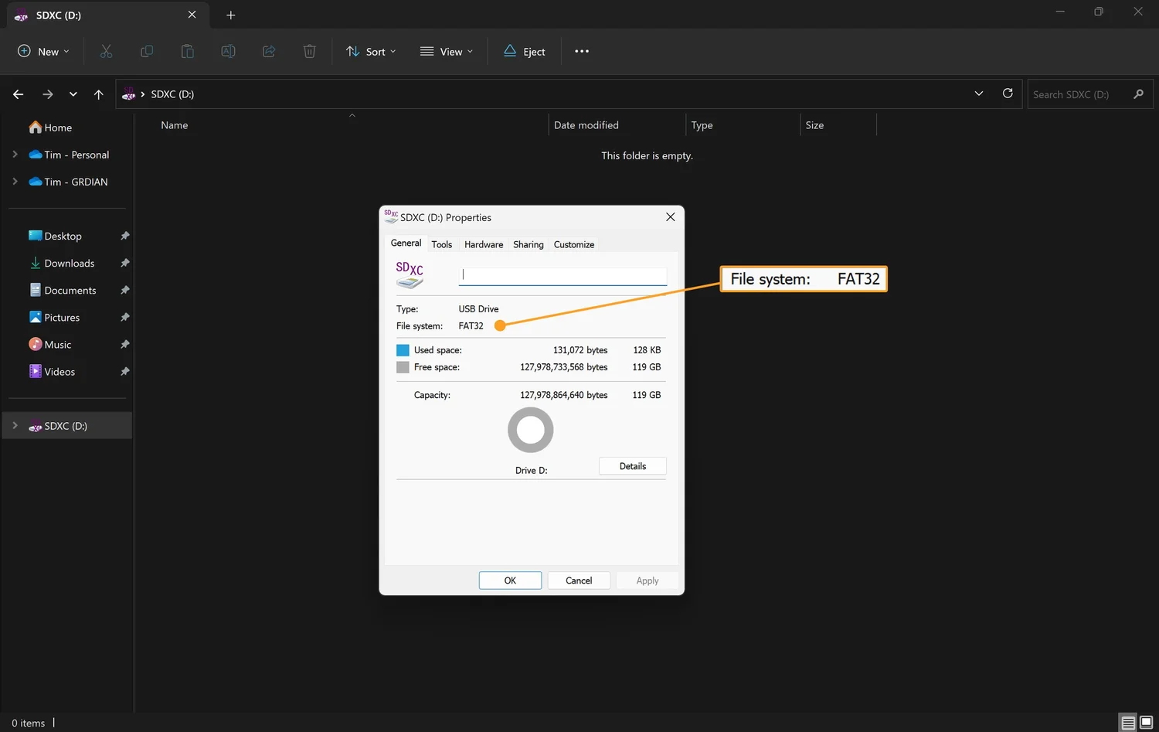Click the Copy icon in the toolbar
The height and width of the screenshot is (732, 1159).
(147, 51)
